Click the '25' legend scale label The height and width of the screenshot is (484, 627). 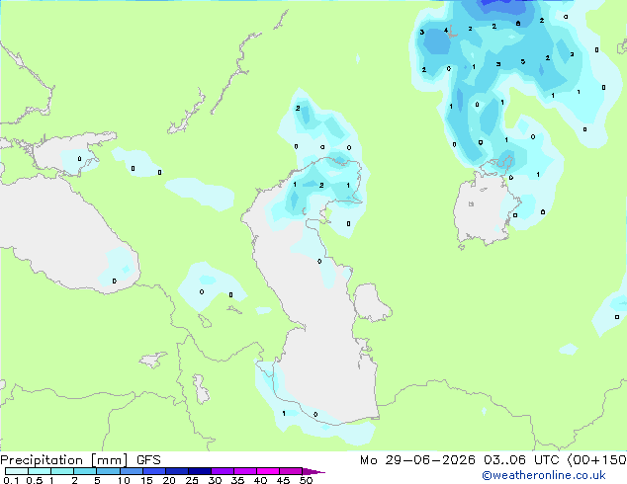(x=192, y=480)
